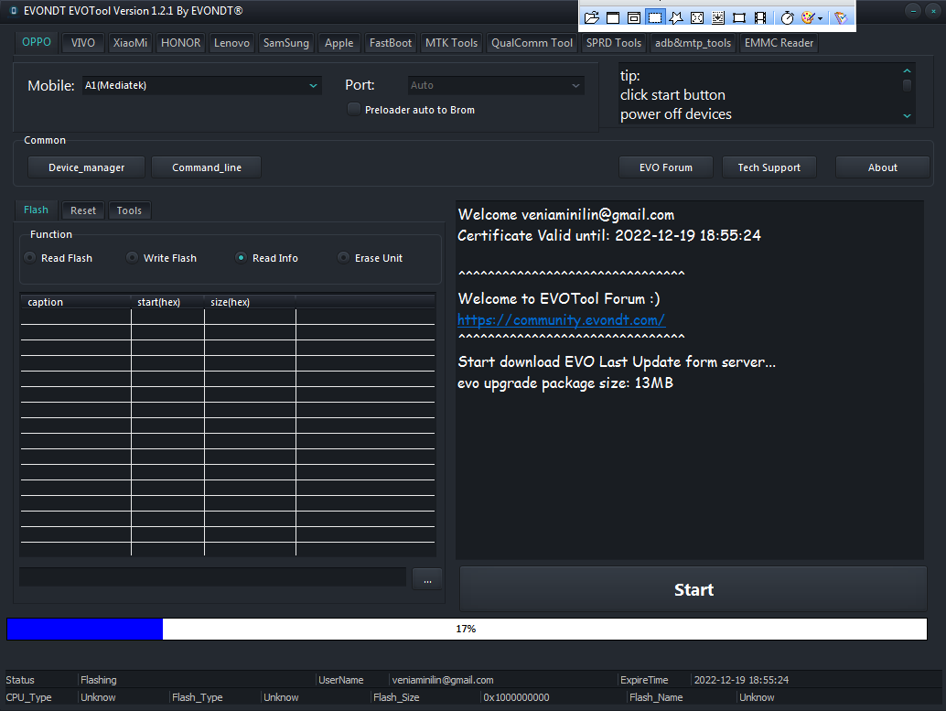Open the community.evondt.com forum link
946x711 pixels.
point(561,320)
